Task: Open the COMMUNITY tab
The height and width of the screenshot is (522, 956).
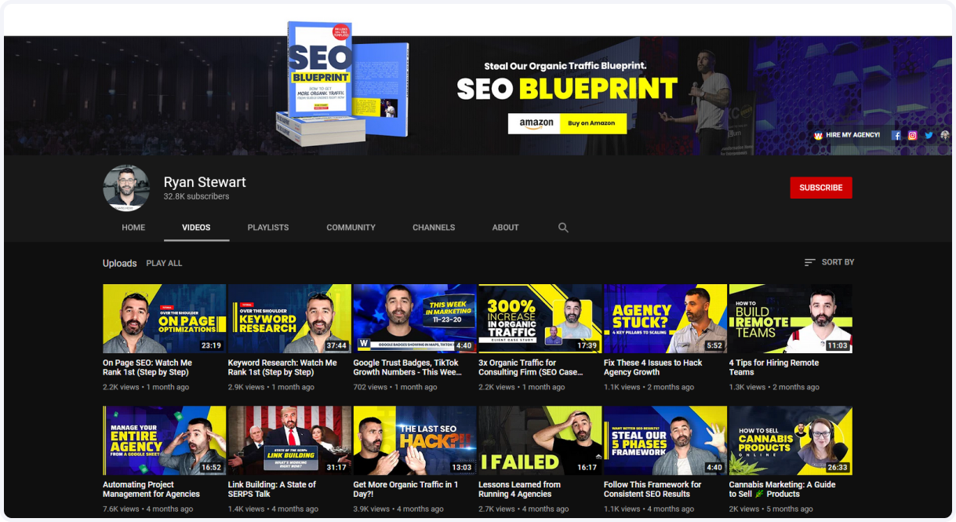Action: click(x=351, y=228)
